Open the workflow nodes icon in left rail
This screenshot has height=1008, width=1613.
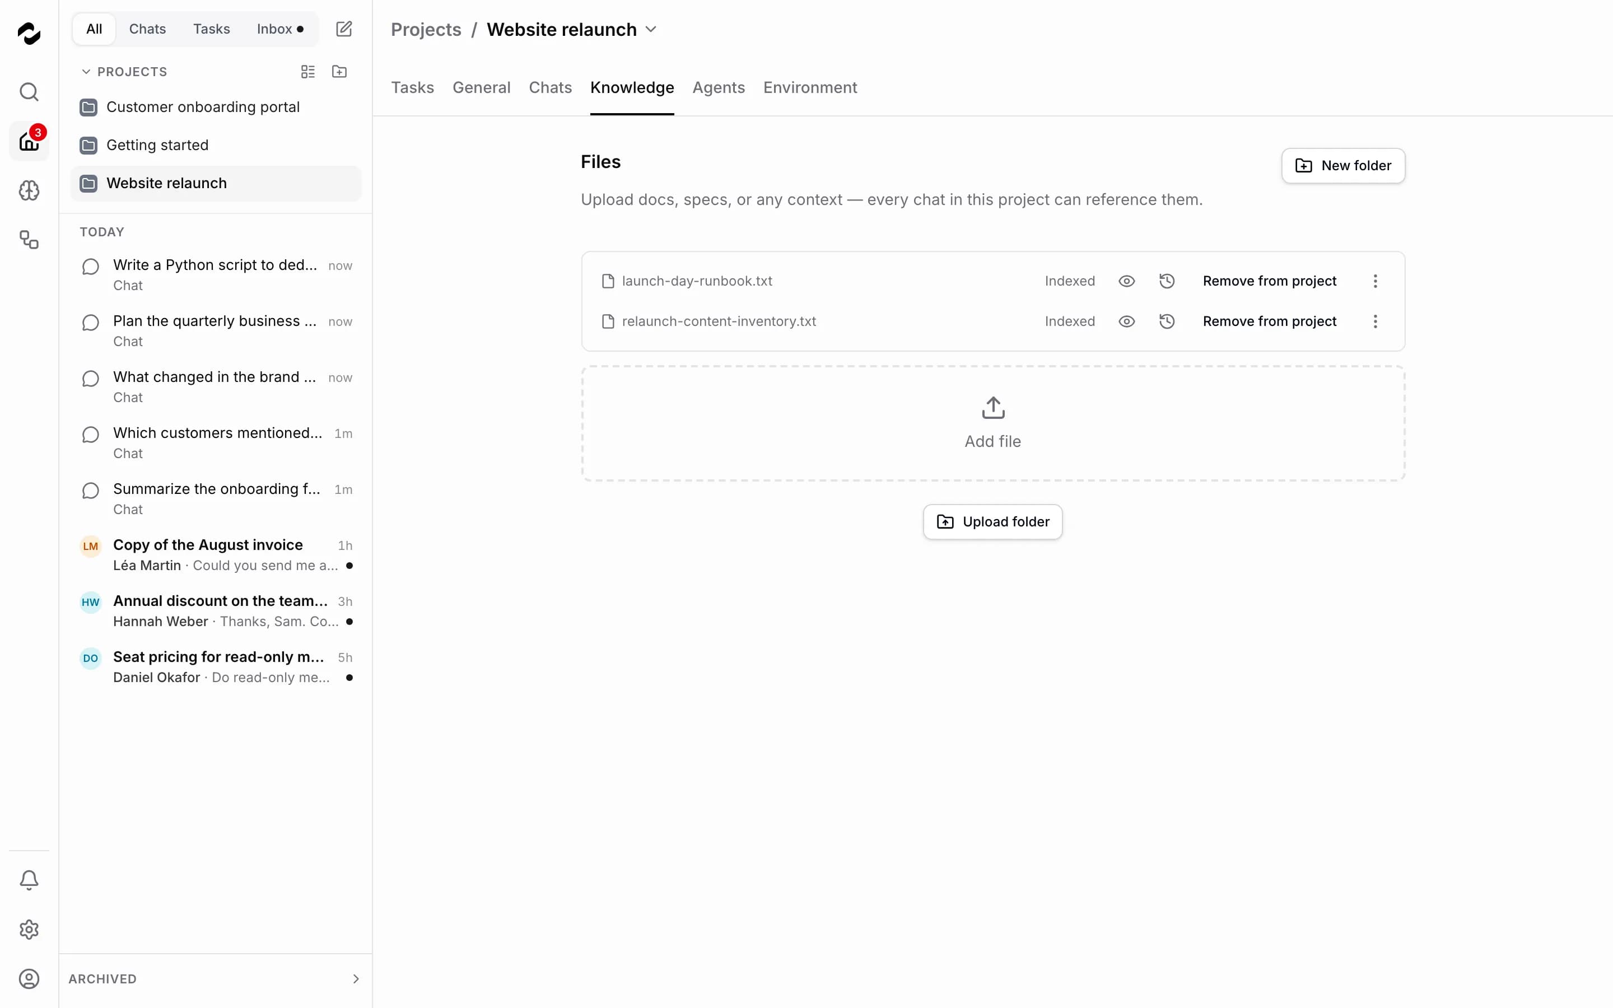click(x=29, y=239)
